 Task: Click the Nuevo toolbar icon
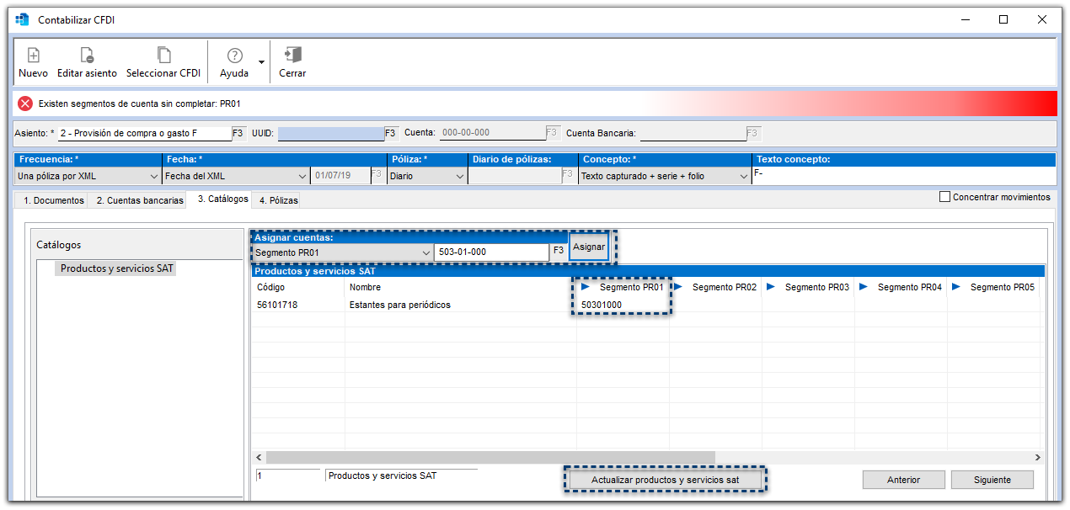tap(33, 56)
